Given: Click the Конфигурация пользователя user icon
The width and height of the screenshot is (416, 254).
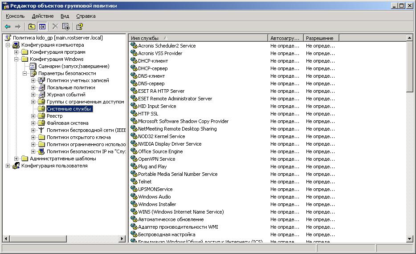Looking at the screenshot, I should click(x=16, y=166).
